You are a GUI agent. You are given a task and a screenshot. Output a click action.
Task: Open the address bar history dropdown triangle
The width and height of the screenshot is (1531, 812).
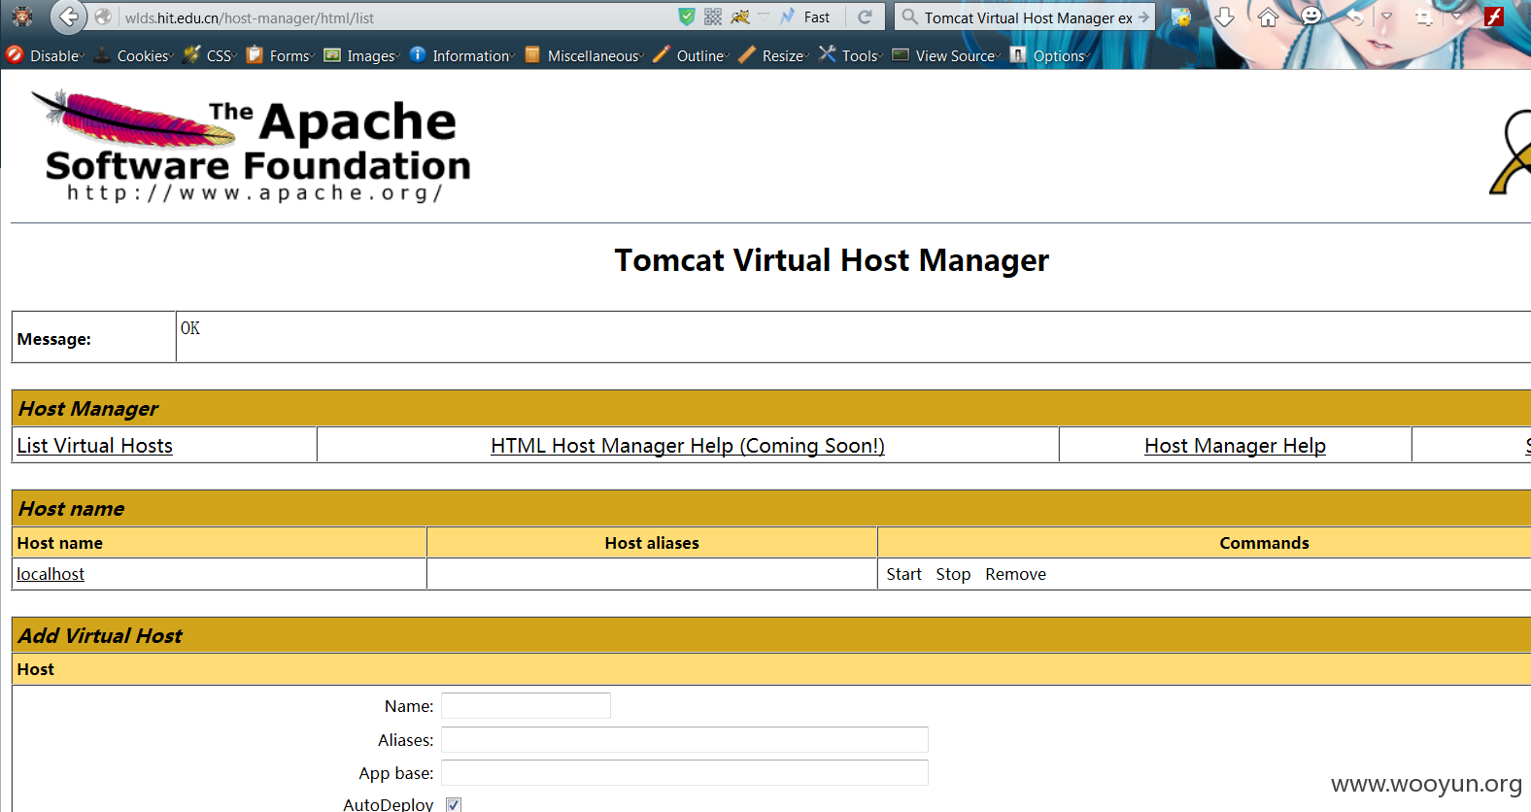(764, 17)
